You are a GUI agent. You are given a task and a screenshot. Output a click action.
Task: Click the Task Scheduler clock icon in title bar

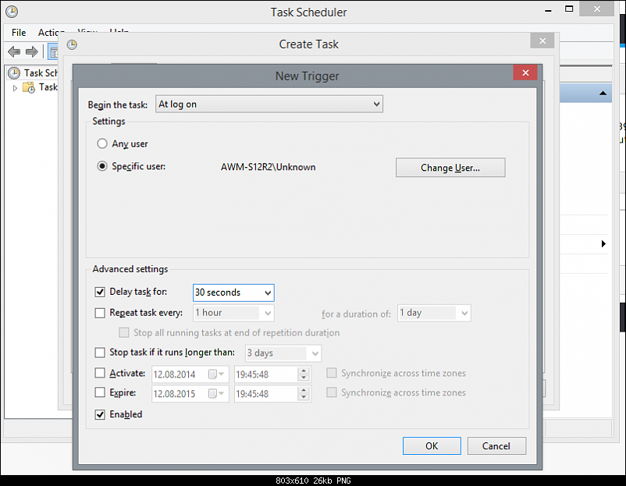(12, 12)
